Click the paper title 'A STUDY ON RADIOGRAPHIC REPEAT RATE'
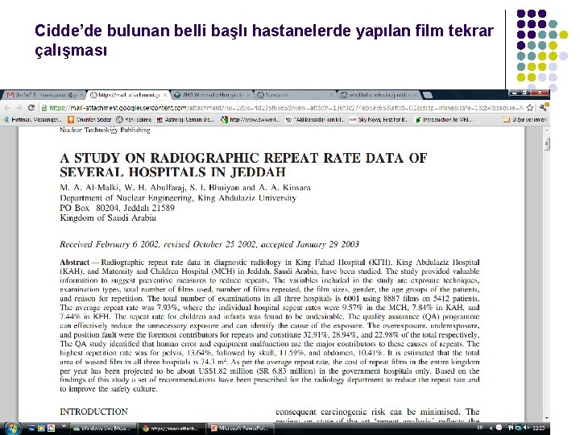The height and width of the screenshot is (435, 580). pyautogui.click(x=243, y=164)
